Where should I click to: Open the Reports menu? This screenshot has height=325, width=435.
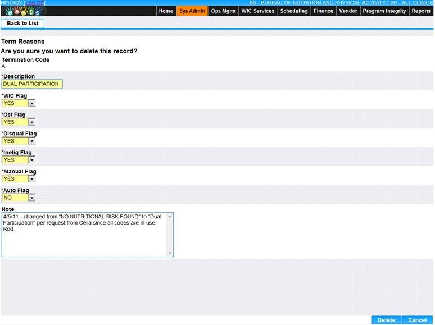click(x=421, y=11)
